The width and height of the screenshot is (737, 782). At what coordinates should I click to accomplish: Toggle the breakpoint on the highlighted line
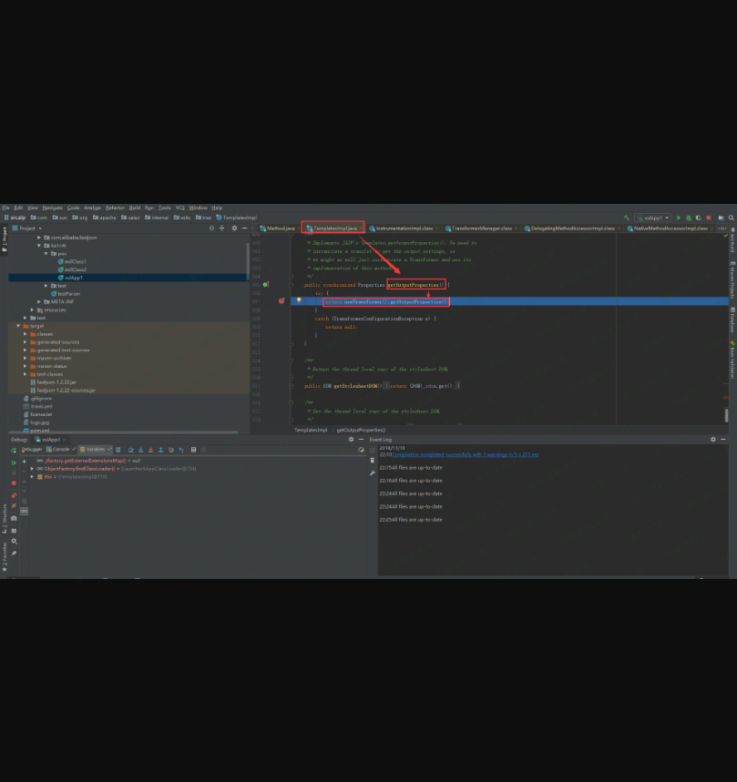click(281, 300)
